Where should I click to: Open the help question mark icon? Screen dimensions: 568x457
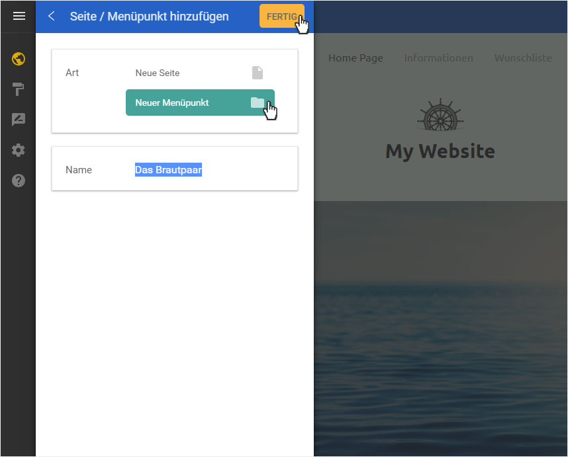click(19, 180)
